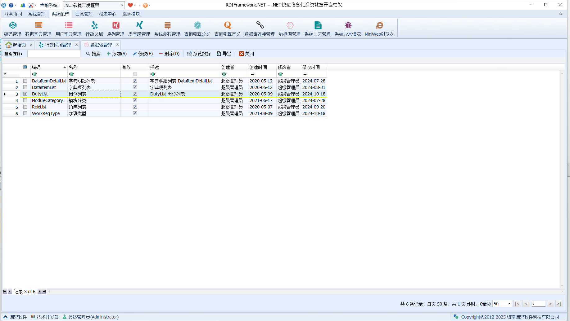The height and width of the screenshot is (321, 570).
Task: Open 数据库连接管理 tool
Action: pyautogui.click(x=260, y=29)
